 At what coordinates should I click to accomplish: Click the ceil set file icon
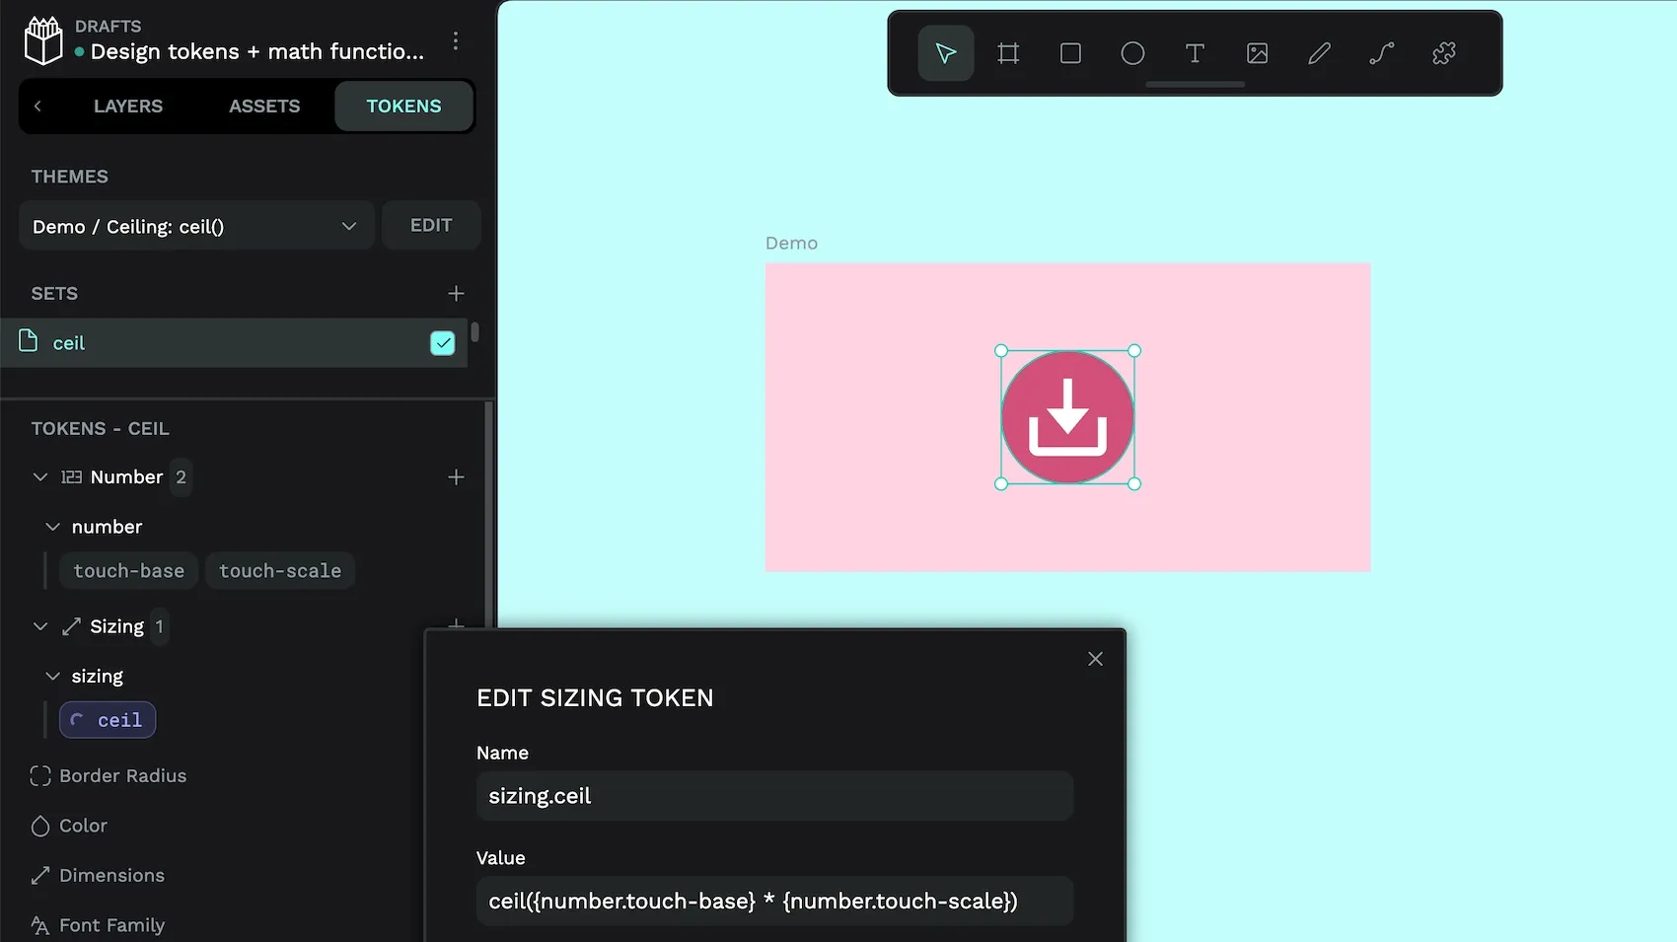pyautogui.click(x=29, y=341)
